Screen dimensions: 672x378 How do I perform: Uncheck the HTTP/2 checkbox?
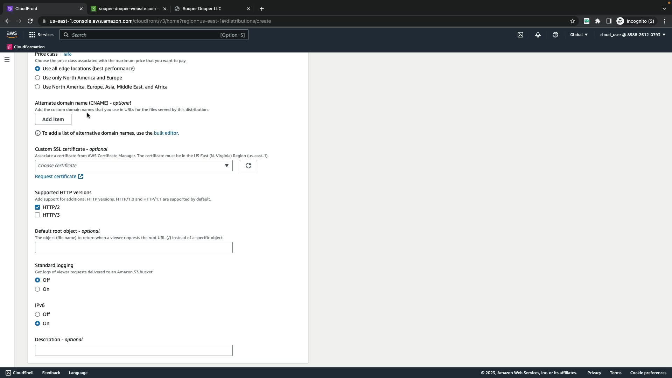(37, 207)
